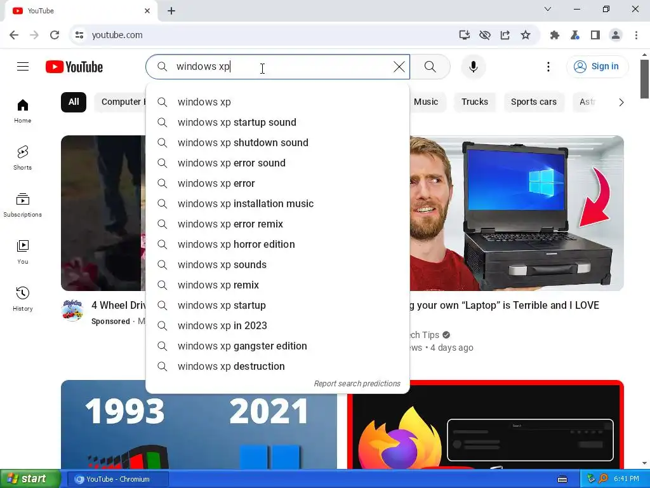Choose suggestion "windows xp"
The height and width of the screenshot is (488, 650).
click(x=278, y=102)
